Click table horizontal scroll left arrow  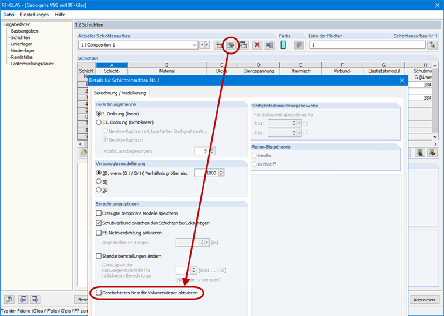coord(81,144)
